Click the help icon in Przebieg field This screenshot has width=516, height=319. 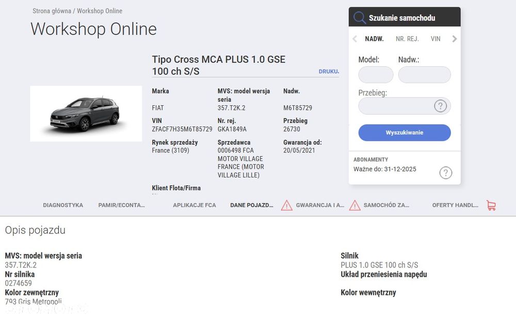440,106
